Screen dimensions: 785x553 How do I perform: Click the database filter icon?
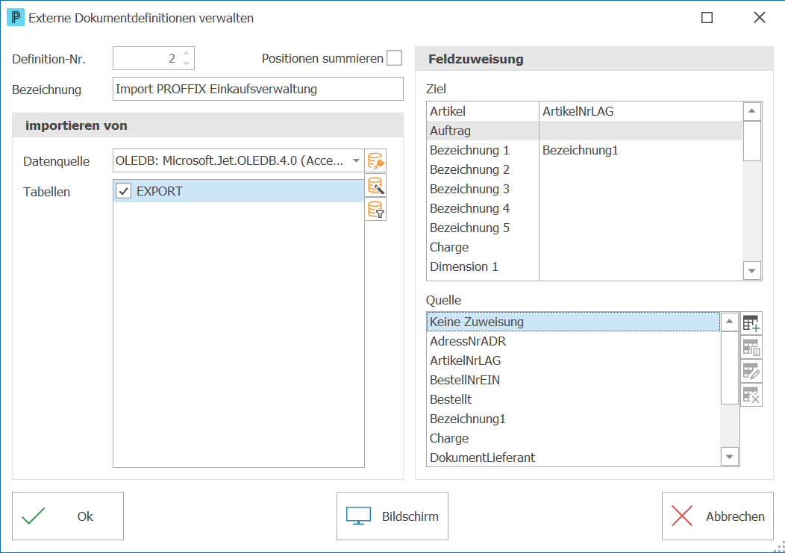tap(375, 210)
